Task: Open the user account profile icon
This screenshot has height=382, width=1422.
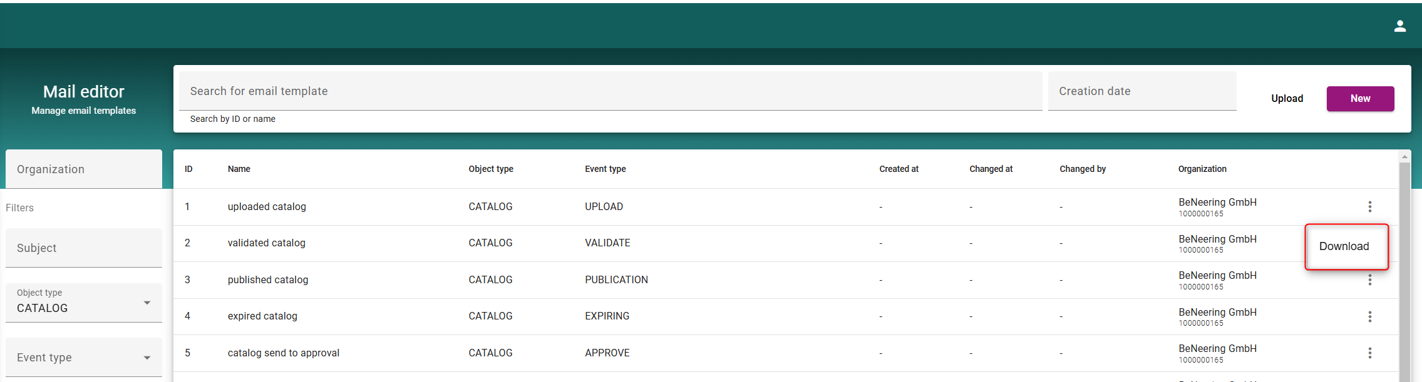Action: coord(1400,26)
